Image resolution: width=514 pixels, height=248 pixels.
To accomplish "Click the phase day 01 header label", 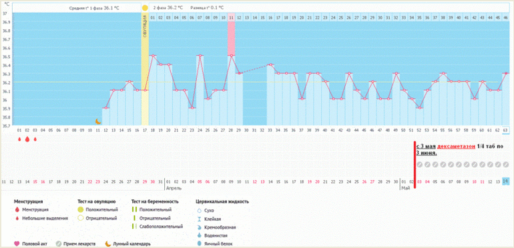I will coord(153,17).
